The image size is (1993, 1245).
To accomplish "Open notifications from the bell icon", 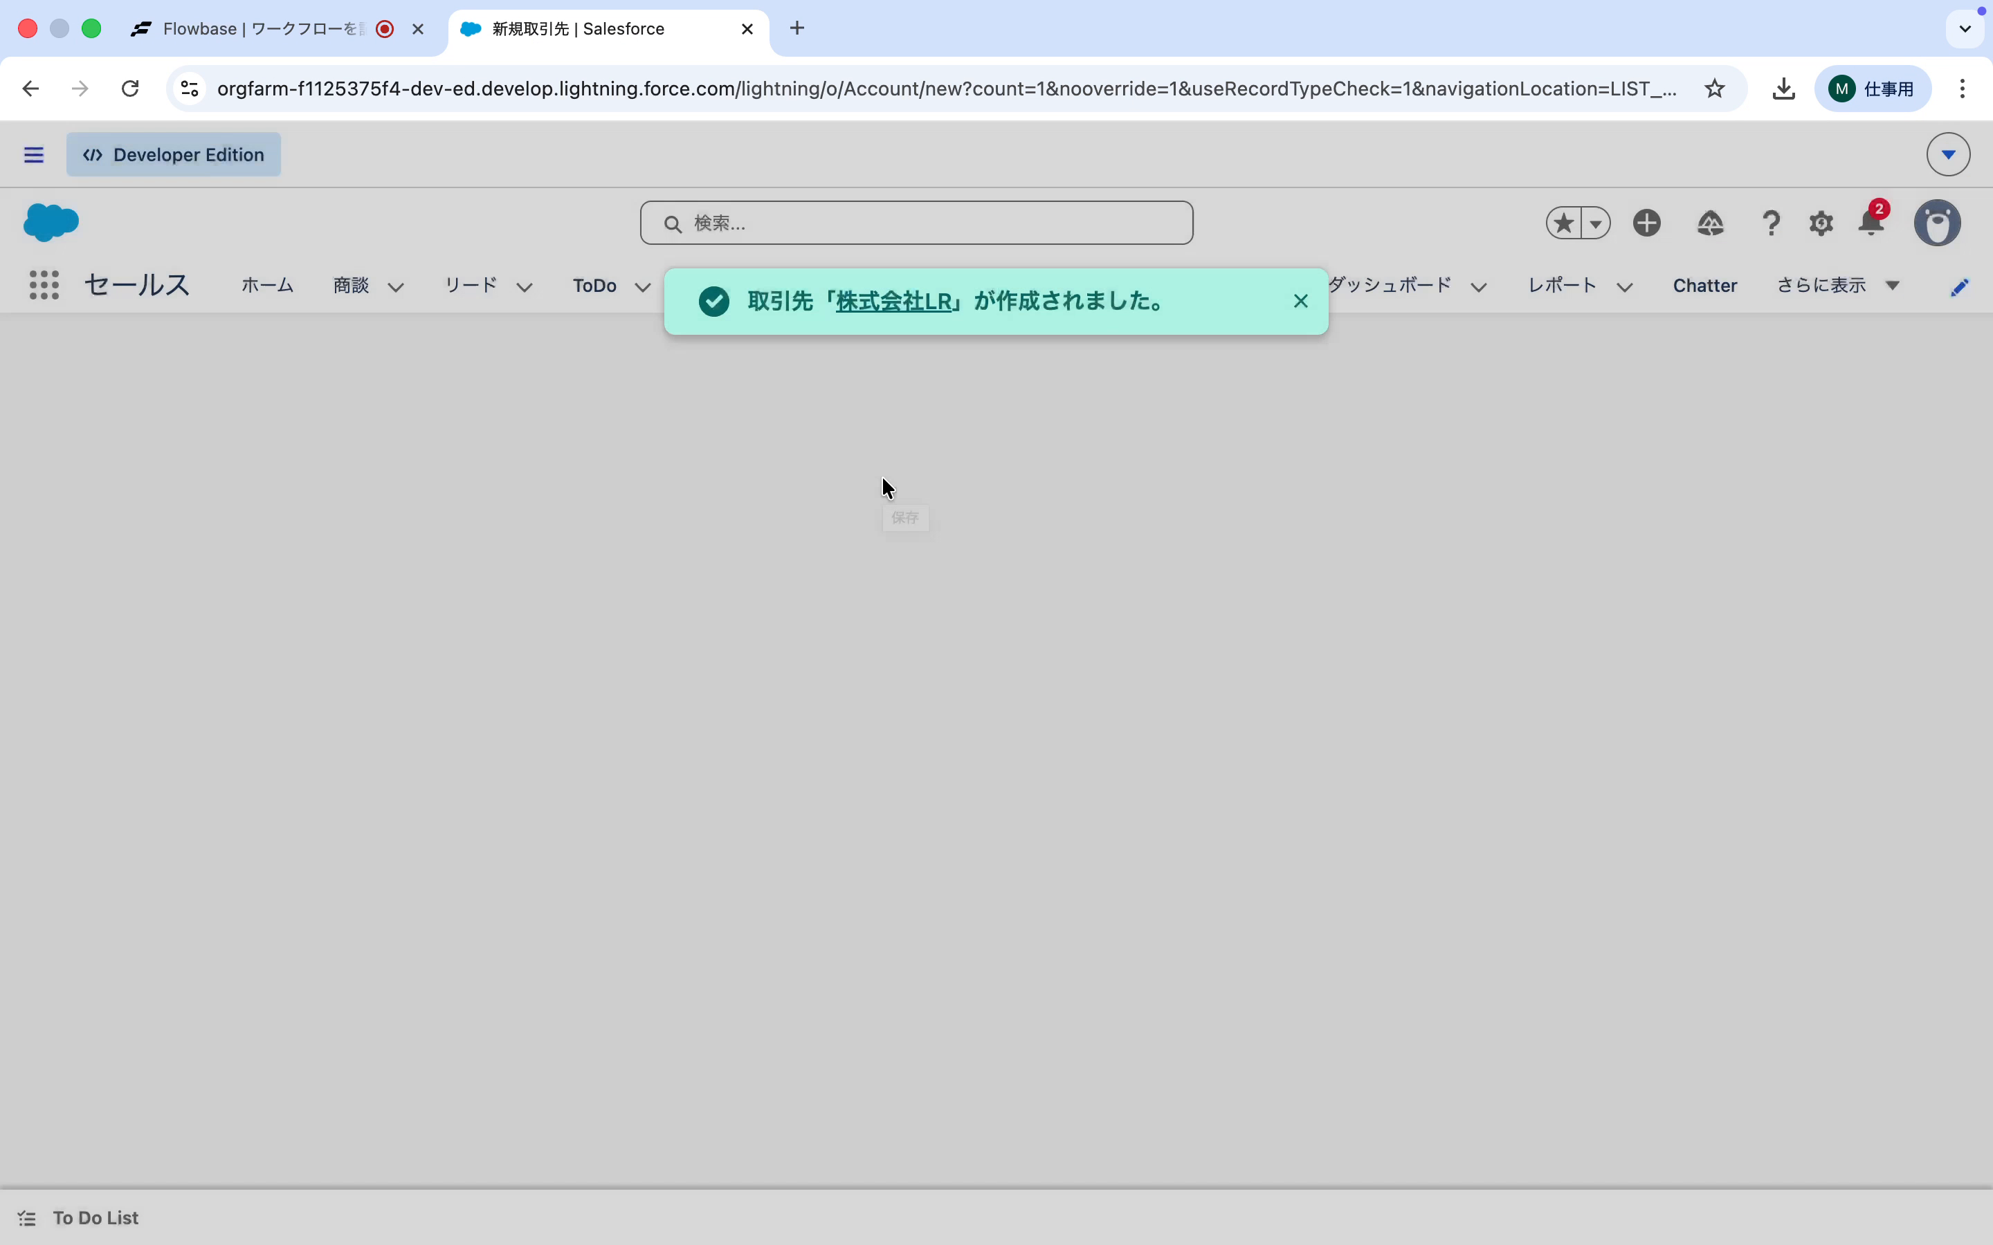I will coord(1871,224).
